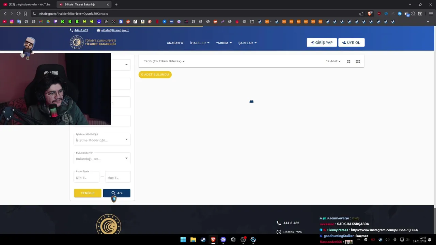Open File Explorer from taskbar
This screenshot has width=436, height=245.
[193, 240]
